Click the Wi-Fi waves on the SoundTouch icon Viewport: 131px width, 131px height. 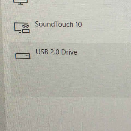click(x=26, y=26)
